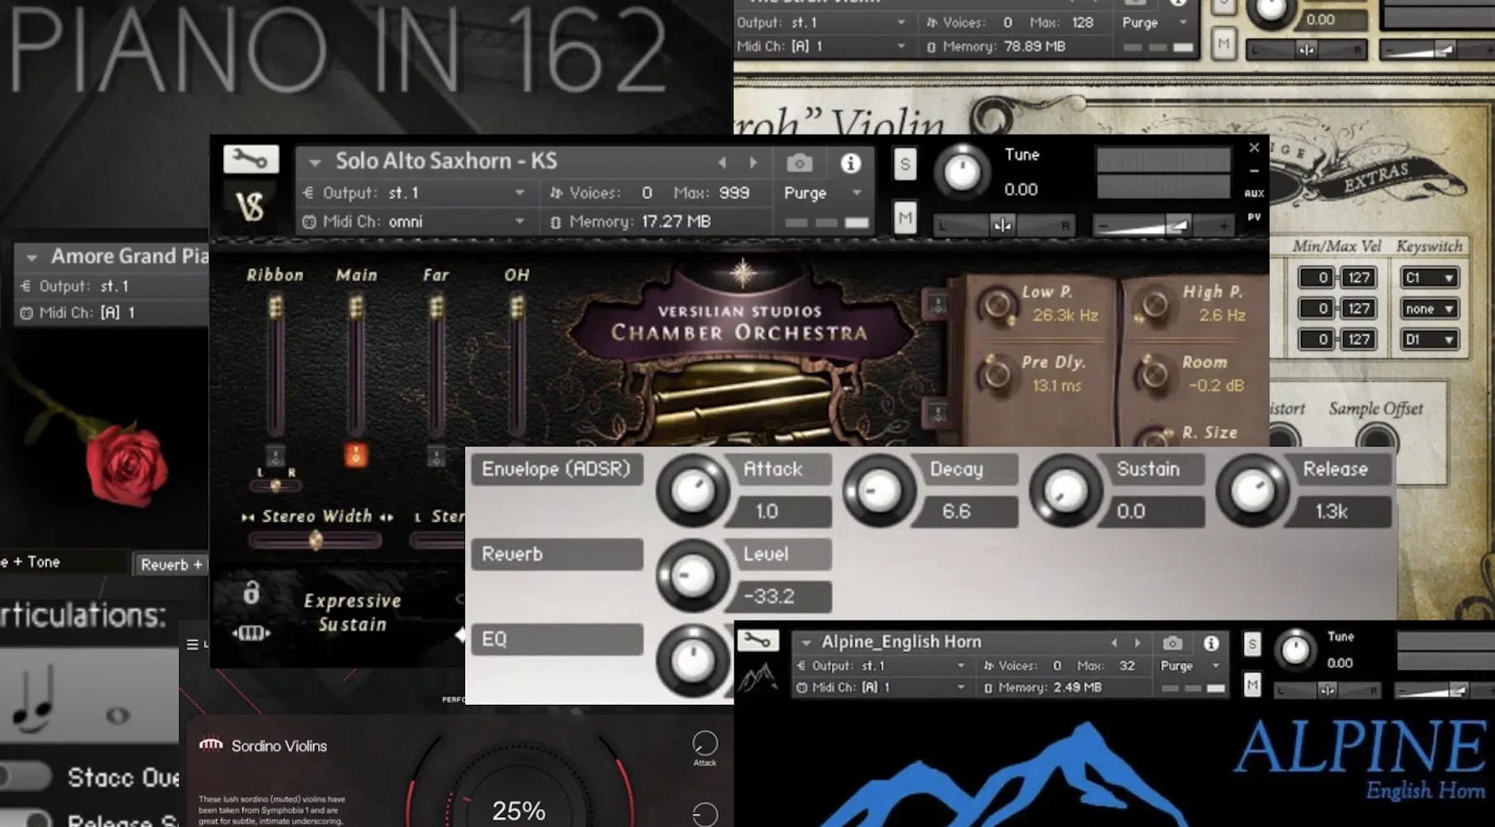
Task: Click the mountain logo beside Alpine English Horn
Action: [757, 678]
